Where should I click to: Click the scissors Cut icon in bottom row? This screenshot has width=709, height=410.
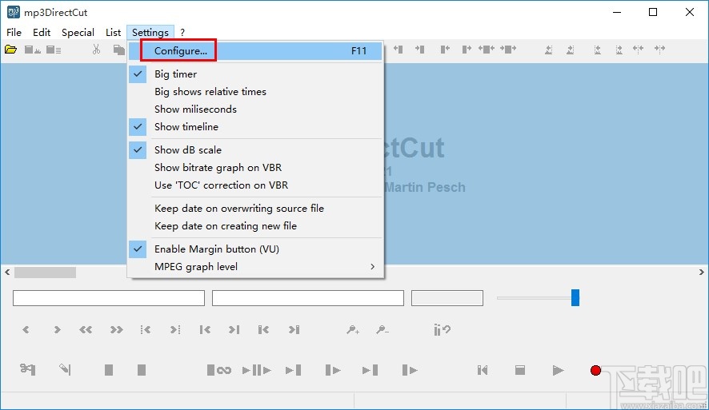(27, 369)
